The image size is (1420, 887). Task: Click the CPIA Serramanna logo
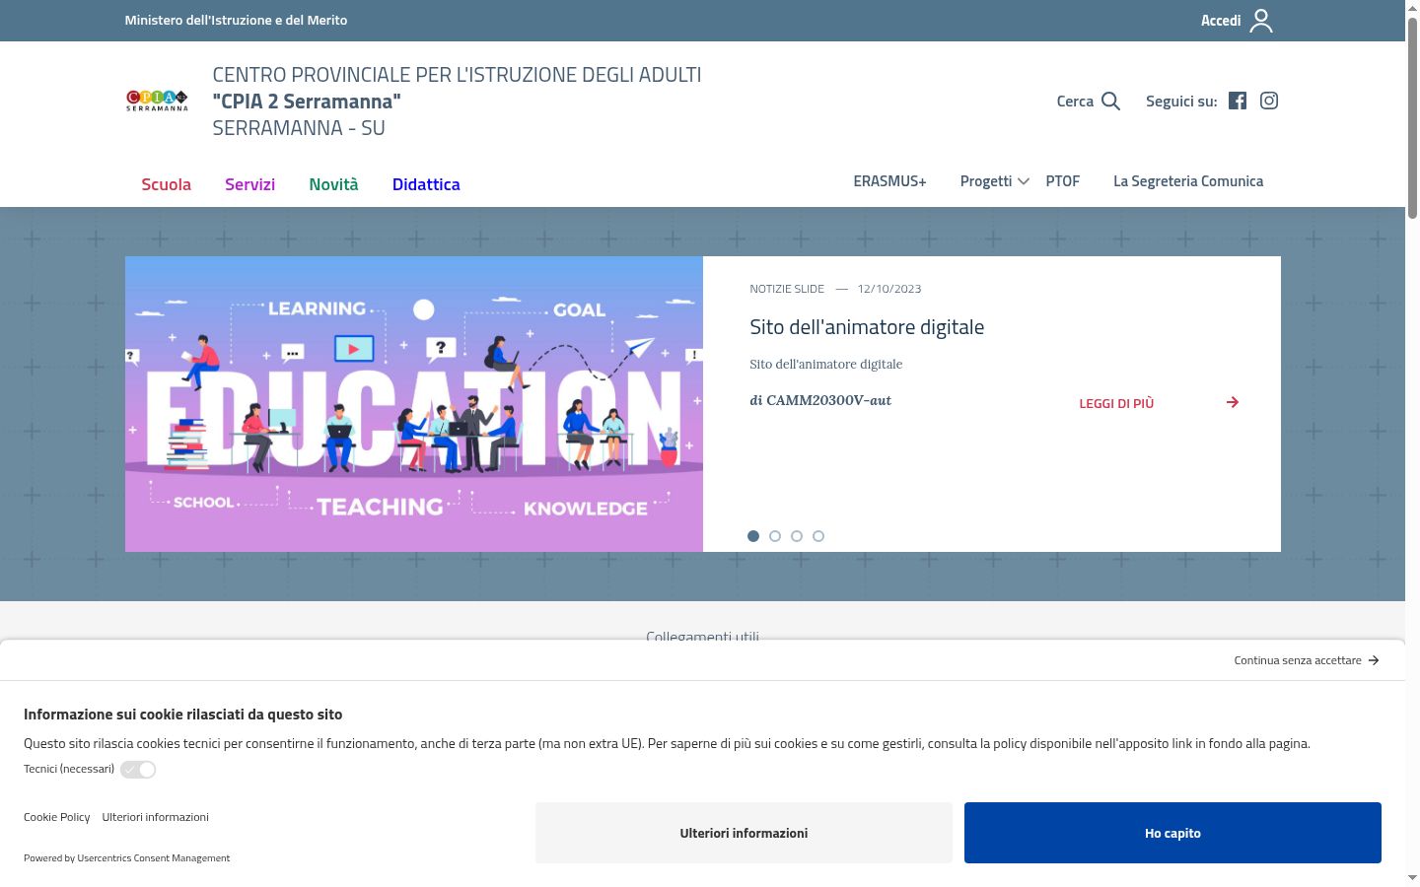pyautogui.click(x=157, y=101)
